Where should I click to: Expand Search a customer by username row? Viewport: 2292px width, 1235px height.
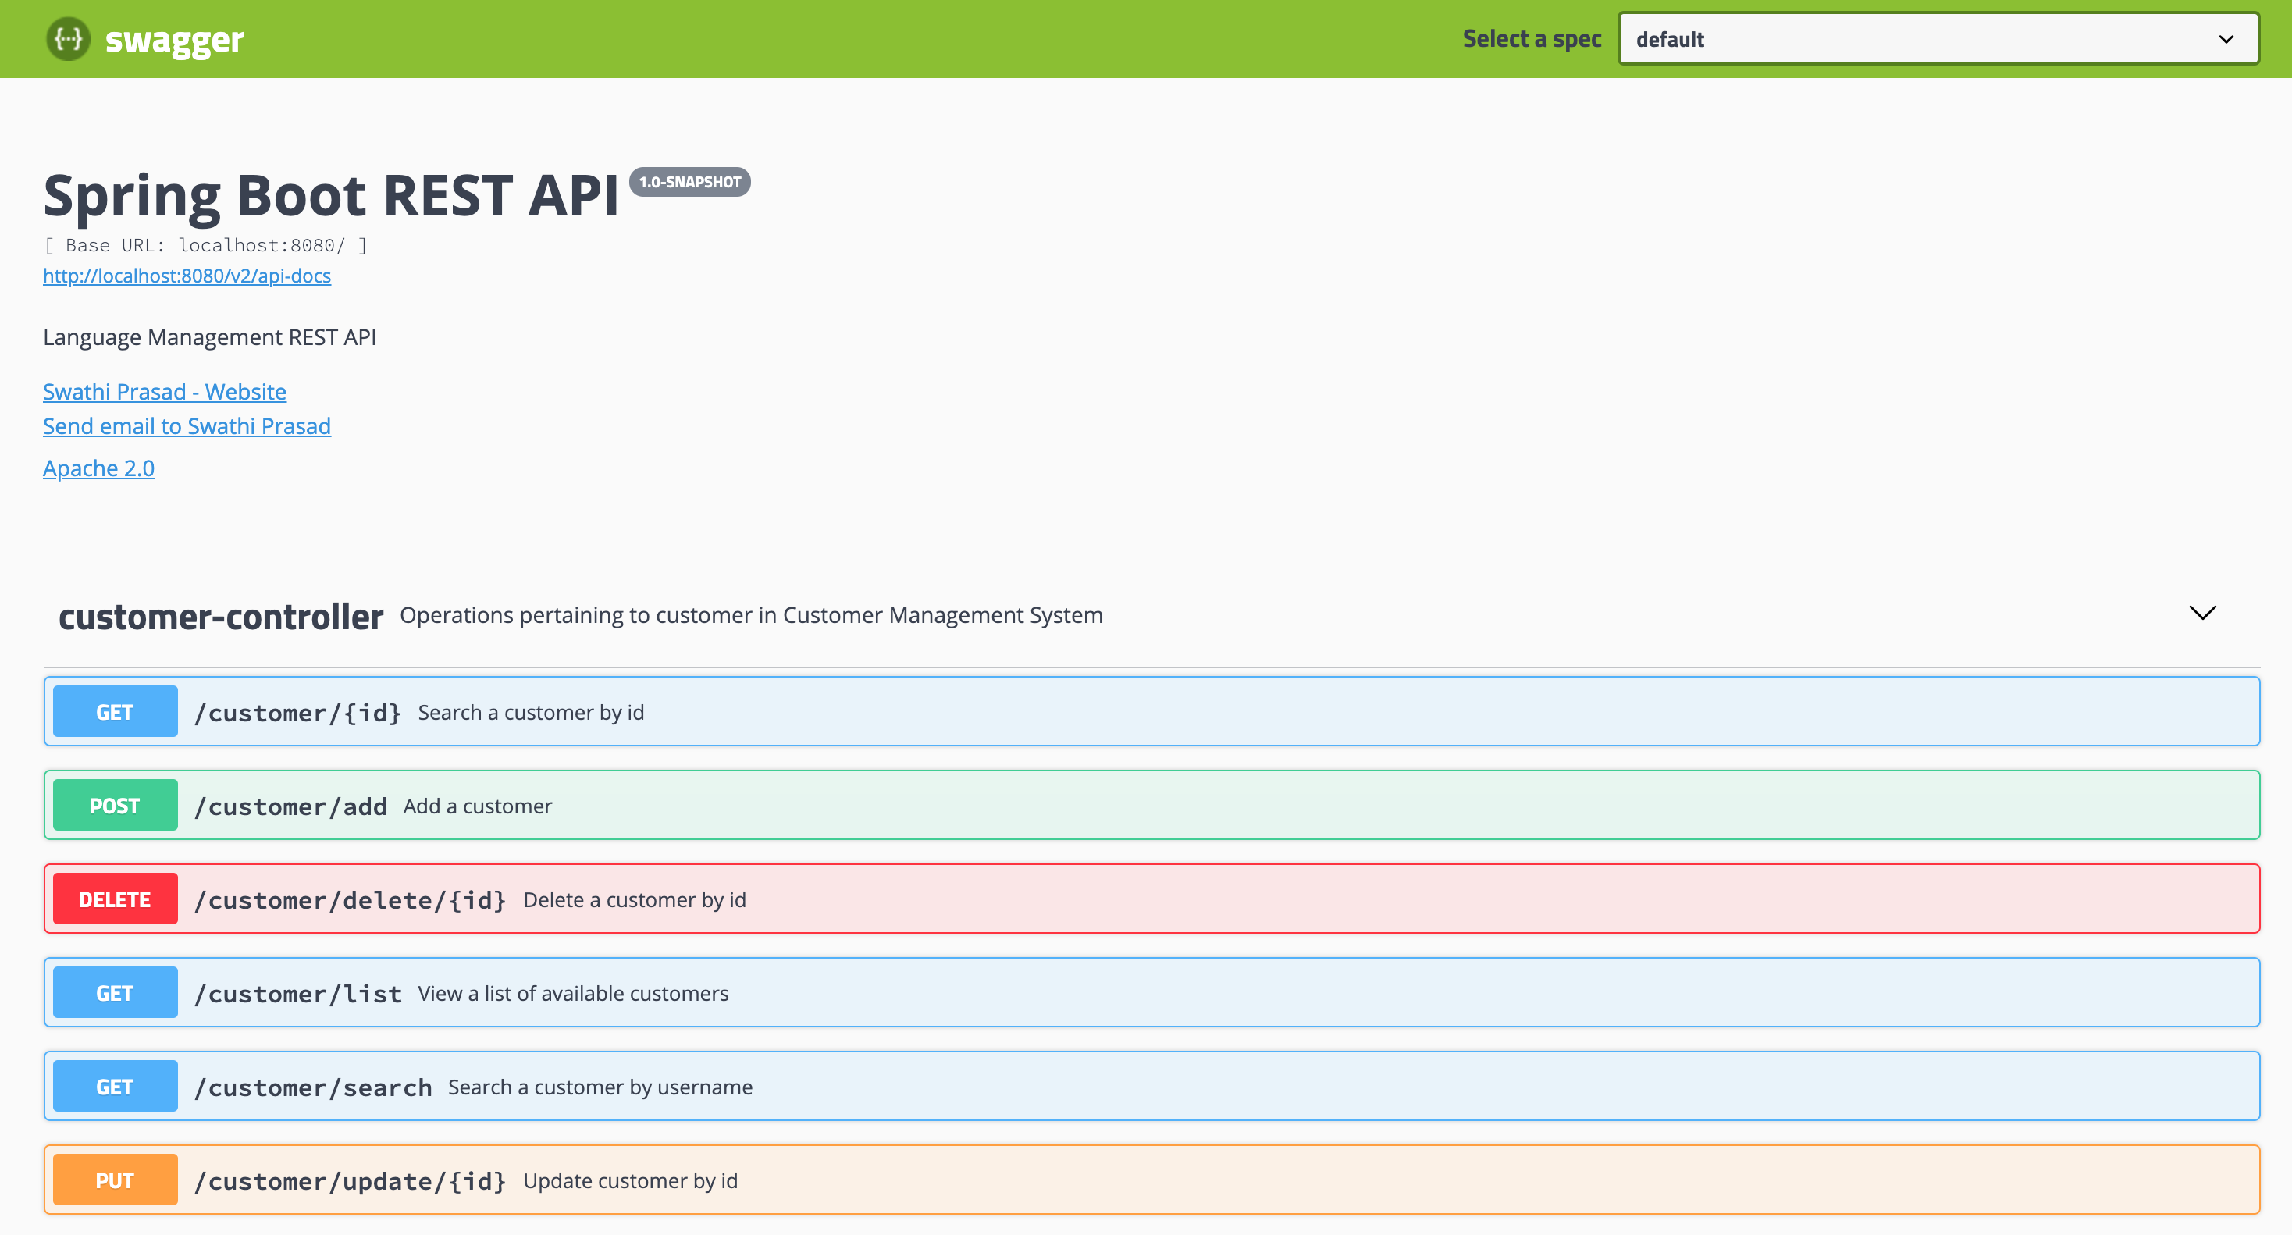pyautogui.click(x=600, y=1087)
